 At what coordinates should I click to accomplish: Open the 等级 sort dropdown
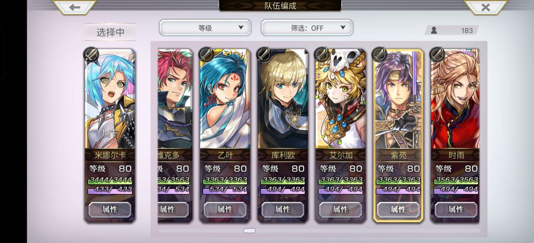pyautogui.click(x=205, y=28)
